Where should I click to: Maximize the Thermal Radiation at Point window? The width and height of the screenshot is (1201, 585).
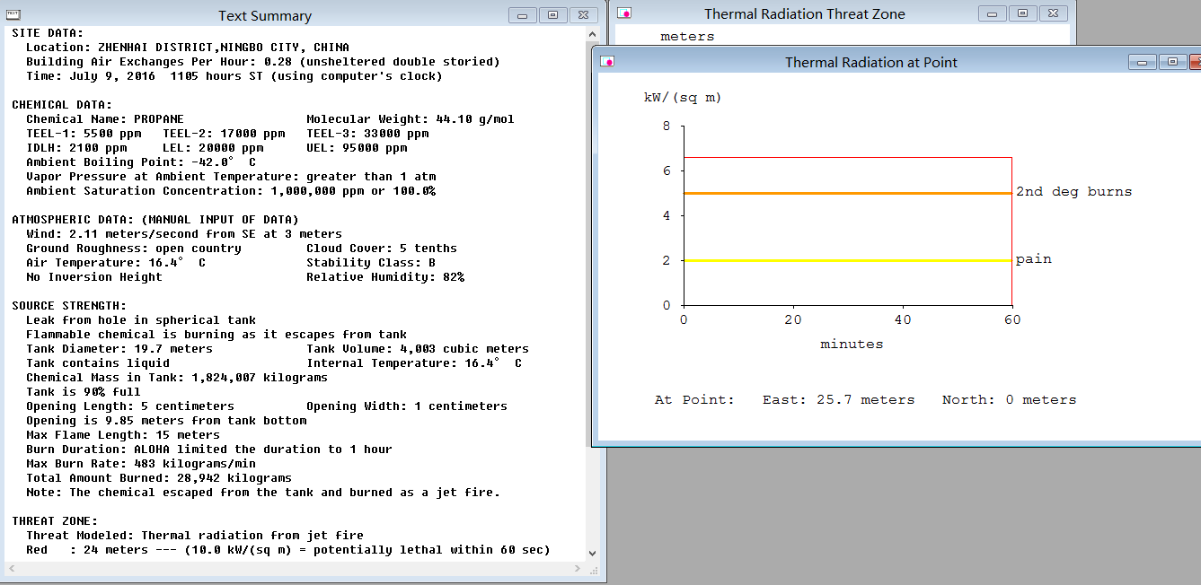click(1172, 62)
